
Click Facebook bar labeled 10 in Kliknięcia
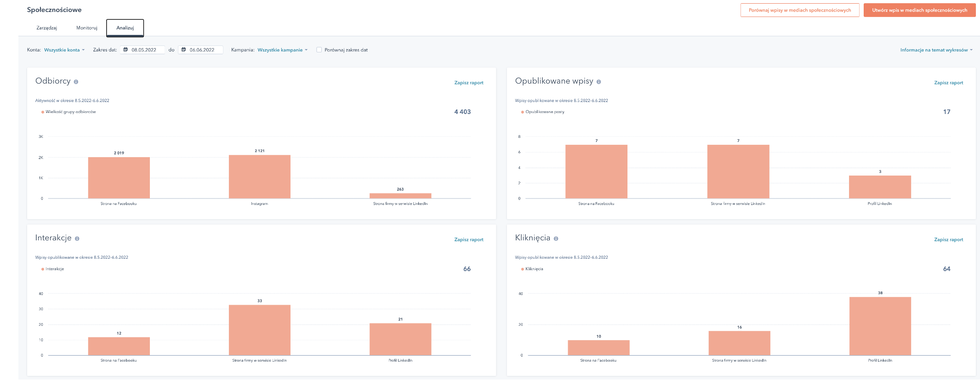[x=598, y=347]
